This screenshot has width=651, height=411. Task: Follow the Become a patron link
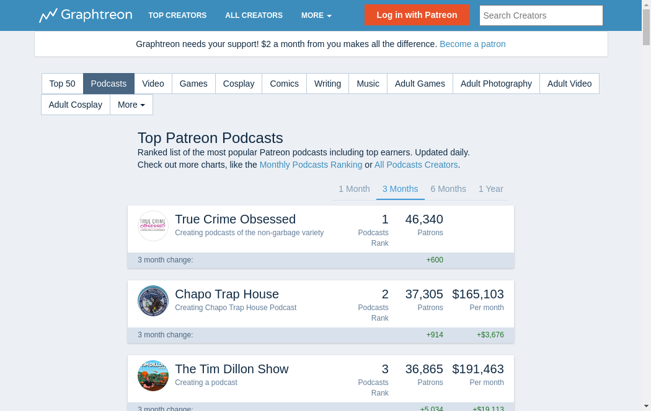[x=472, y=44]
